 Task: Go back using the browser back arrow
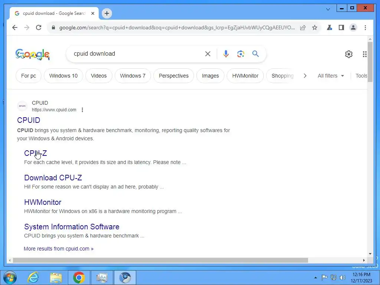tap(15, 27)
